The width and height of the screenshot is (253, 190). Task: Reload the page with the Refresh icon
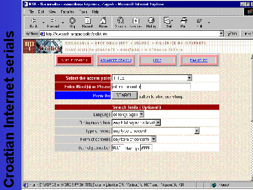[87, 23]
